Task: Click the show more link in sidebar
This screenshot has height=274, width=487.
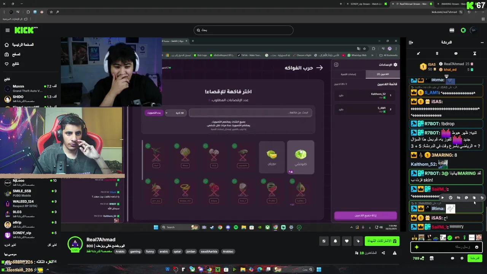Action: click(10, 245)
